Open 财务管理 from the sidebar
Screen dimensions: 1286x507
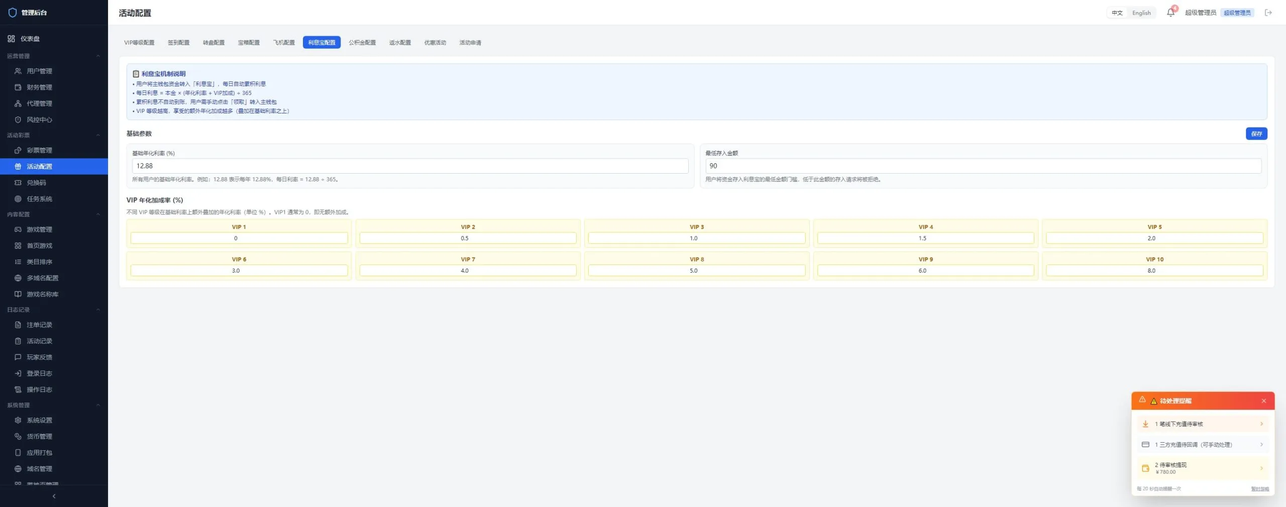click(54, 87)
